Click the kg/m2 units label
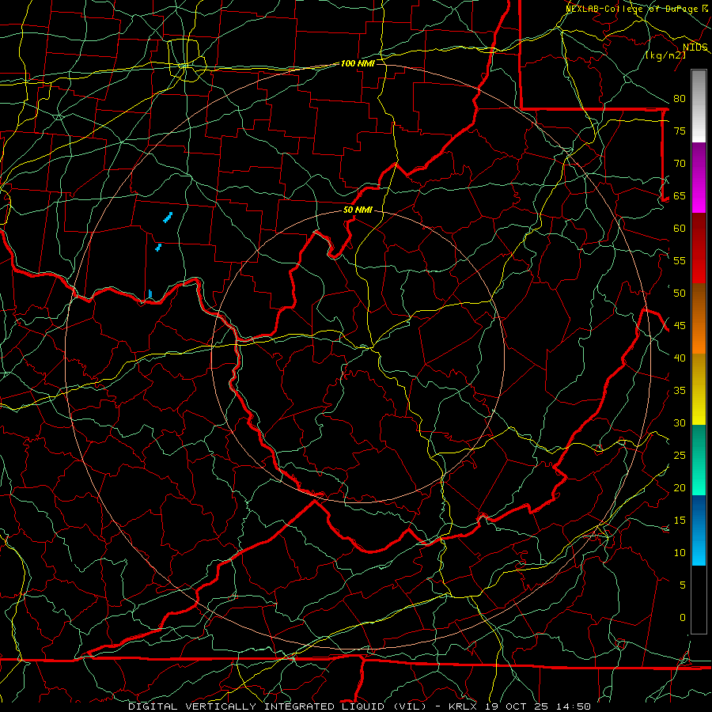 [665, 55]
